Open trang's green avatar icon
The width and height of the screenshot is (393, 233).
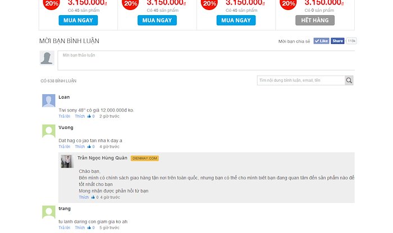click(x=49, y=212)
